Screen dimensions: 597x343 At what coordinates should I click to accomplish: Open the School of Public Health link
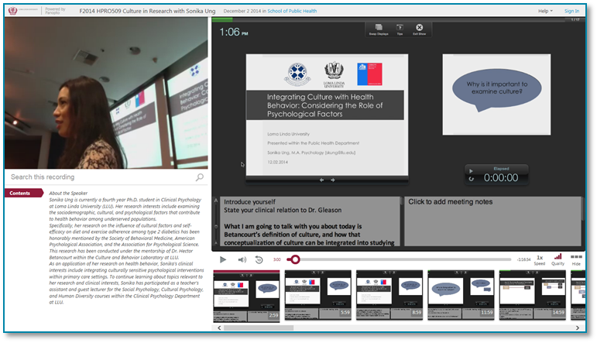coord(292,11)
